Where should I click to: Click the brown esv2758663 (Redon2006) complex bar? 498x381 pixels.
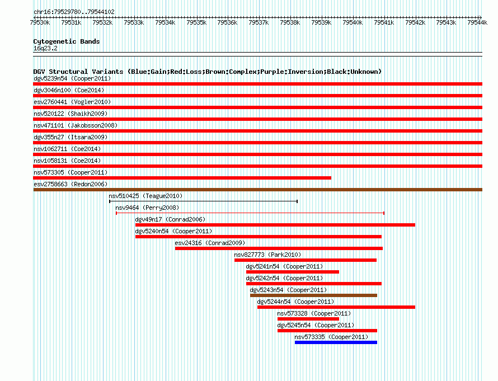tap(257, 190)
